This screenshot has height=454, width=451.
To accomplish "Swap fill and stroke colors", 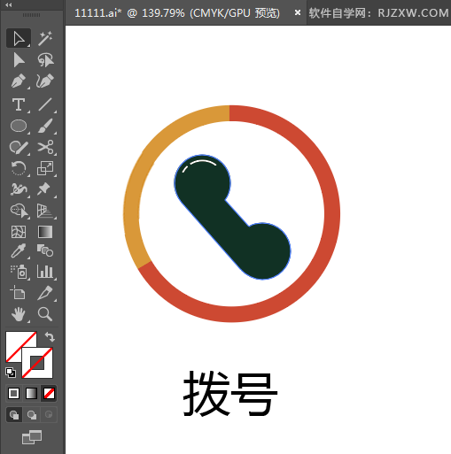I will pyautogui.click(x=50, y=336).
